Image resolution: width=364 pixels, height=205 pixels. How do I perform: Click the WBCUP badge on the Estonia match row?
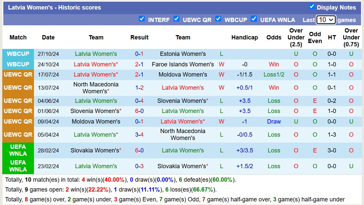point(18,54)
